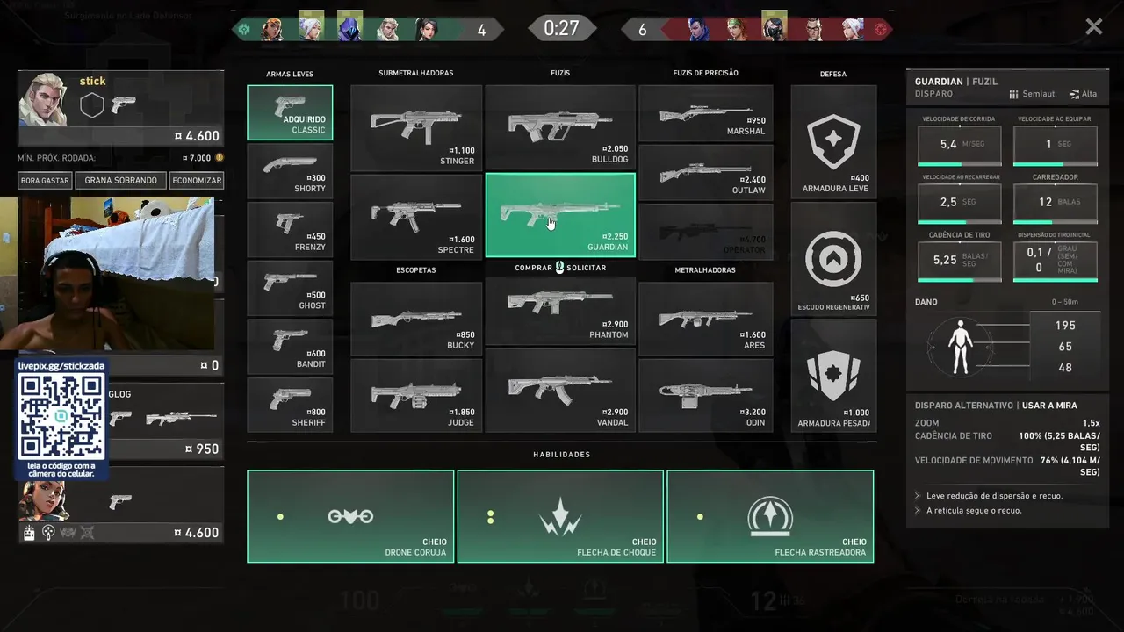Select the Classic pistol card
Viewport: 1124px width, 632px height.
(x=290, y=112)
